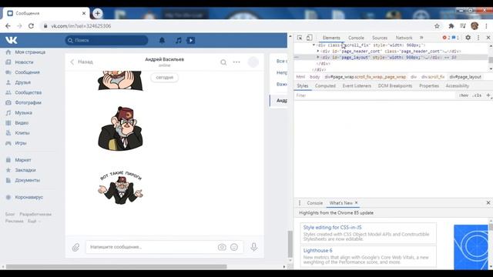Toggle .cls class editor
Image resolution: width=493 pixels, height=277 pixels.
(477, 95)
